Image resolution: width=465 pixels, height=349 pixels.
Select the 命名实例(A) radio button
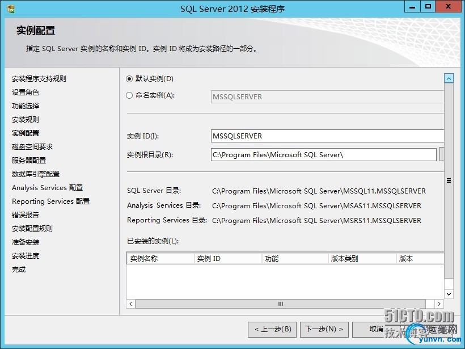coord(129,95)
